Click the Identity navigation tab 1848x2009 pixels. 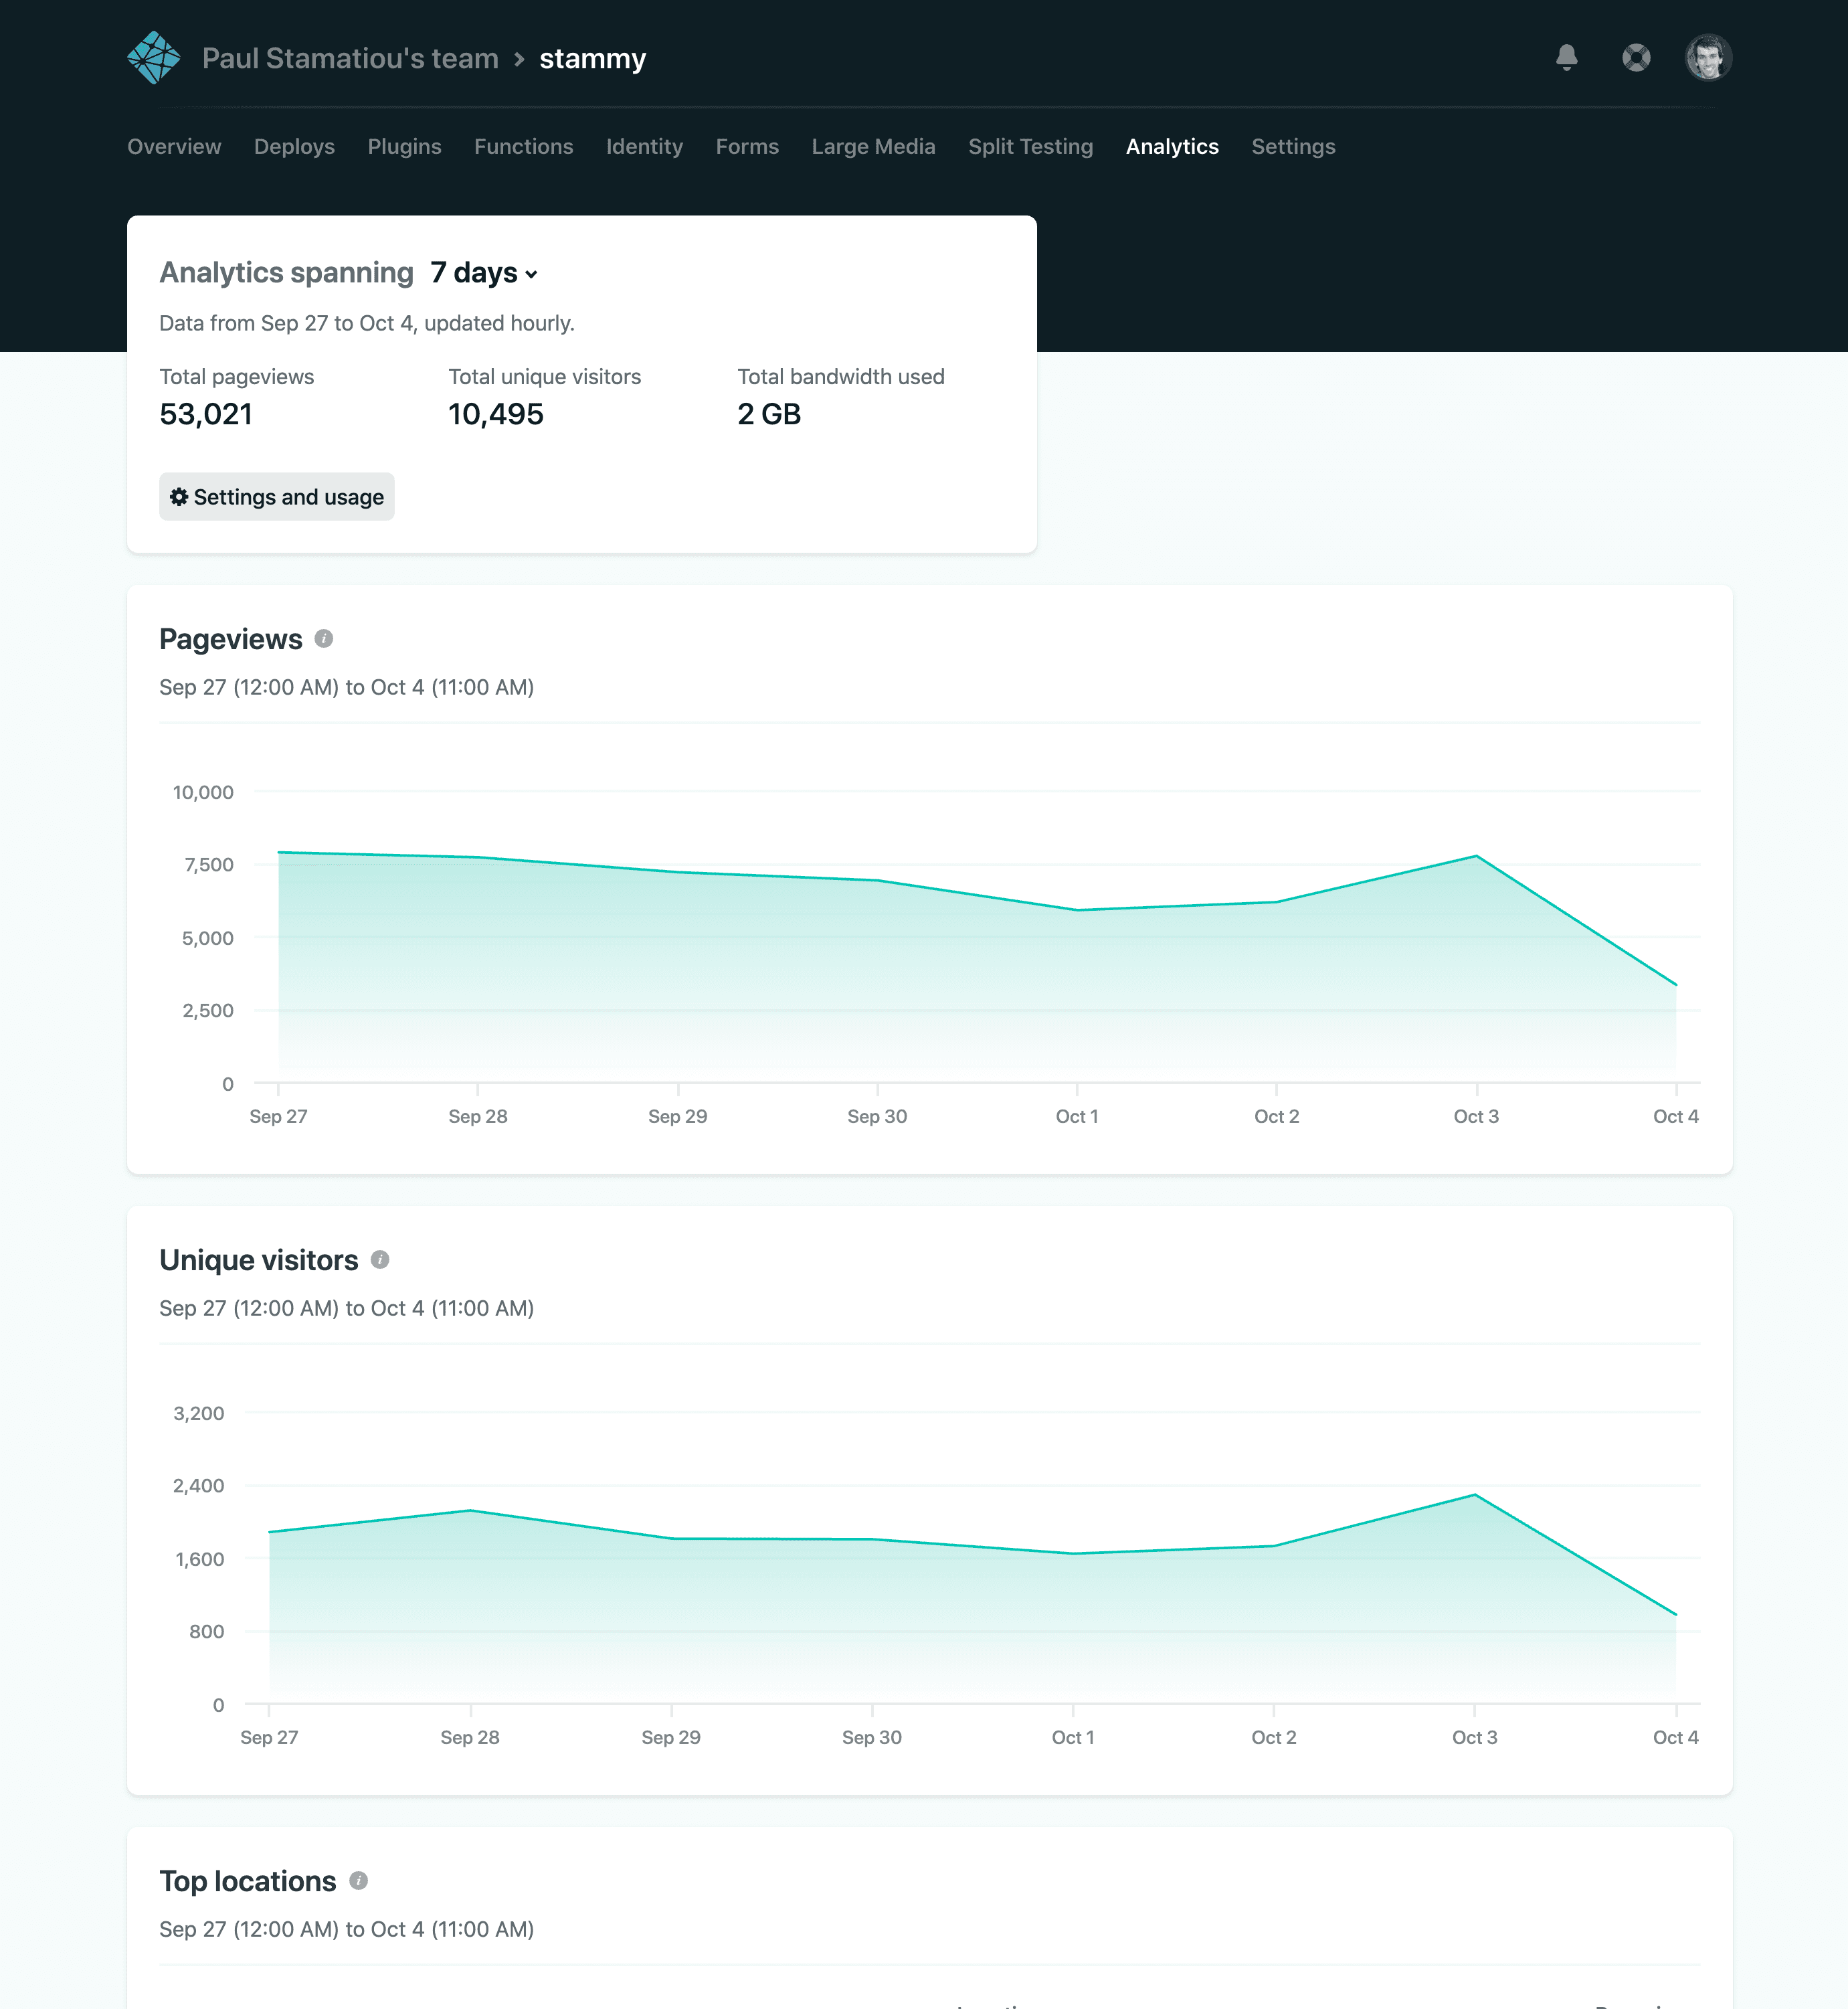coord(642,145)
